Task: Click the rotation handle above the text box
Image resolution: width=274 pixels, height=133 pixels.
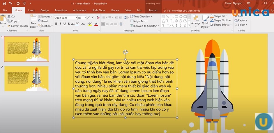Action: coord(125,52)
